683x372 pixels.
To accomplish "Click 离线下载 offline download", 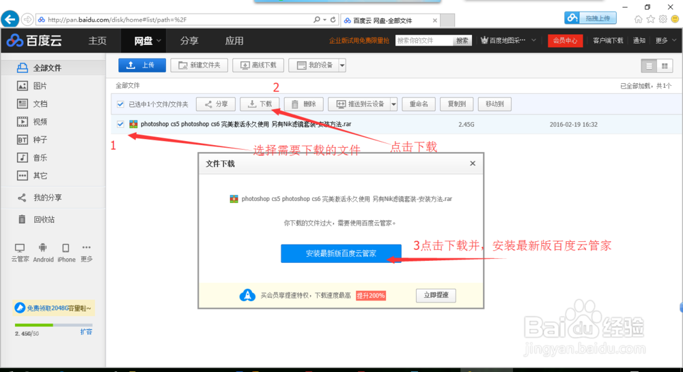I will [258, 65].
